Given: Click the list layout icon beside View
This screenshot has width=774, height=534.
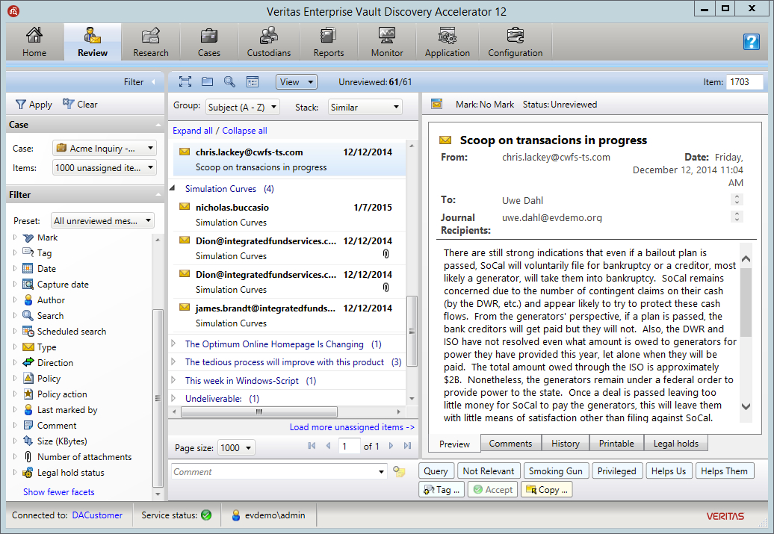Looking at the screenshot, I should pyautogui.click(x=253, y=82).
